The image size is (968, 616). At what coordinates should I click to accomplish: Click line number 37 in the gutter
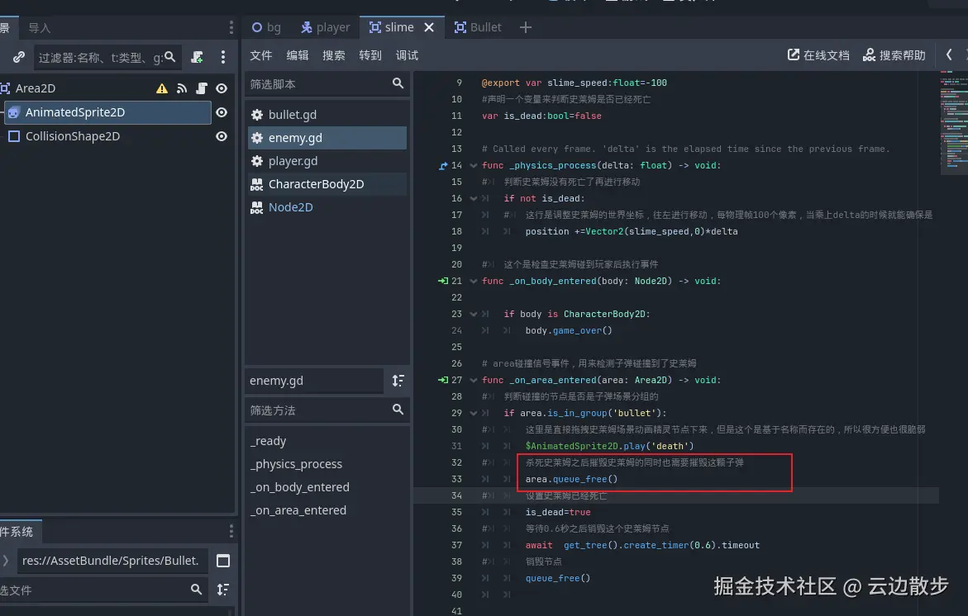click(x=456, y=545)
